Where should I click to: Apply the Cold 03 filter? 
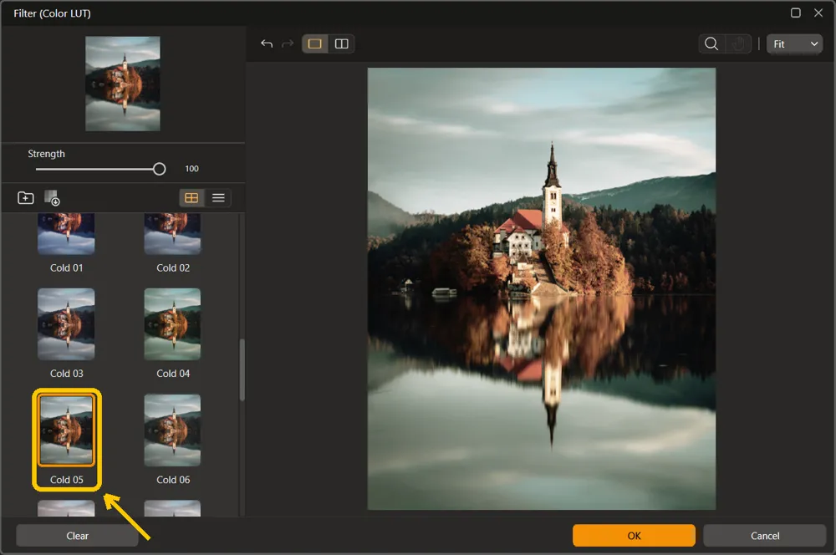pyautogui.click(x=66, y=324)
